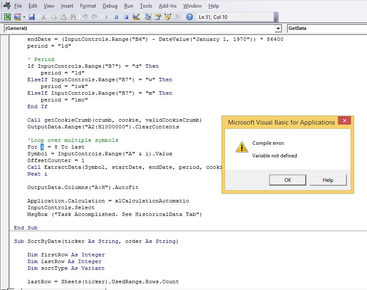The image size is (367, 290).
Task: Click the Save icon in toolbar
Action: click(x=32, y=17)
